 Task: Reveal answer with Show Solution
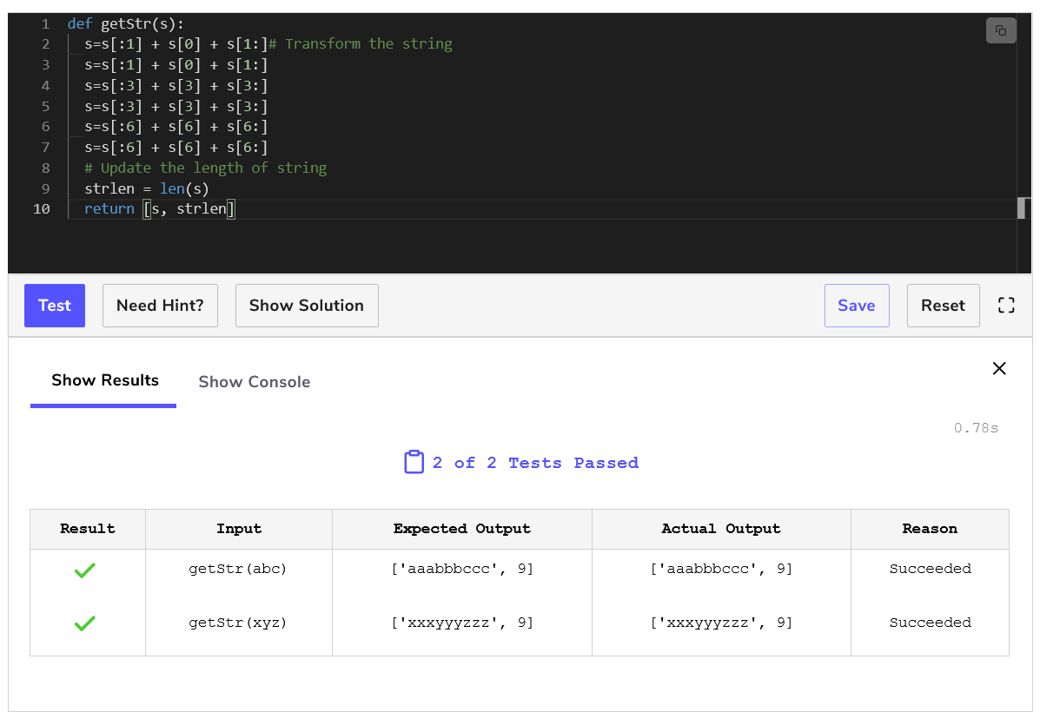pyautogui.click(x=307, y=306)
